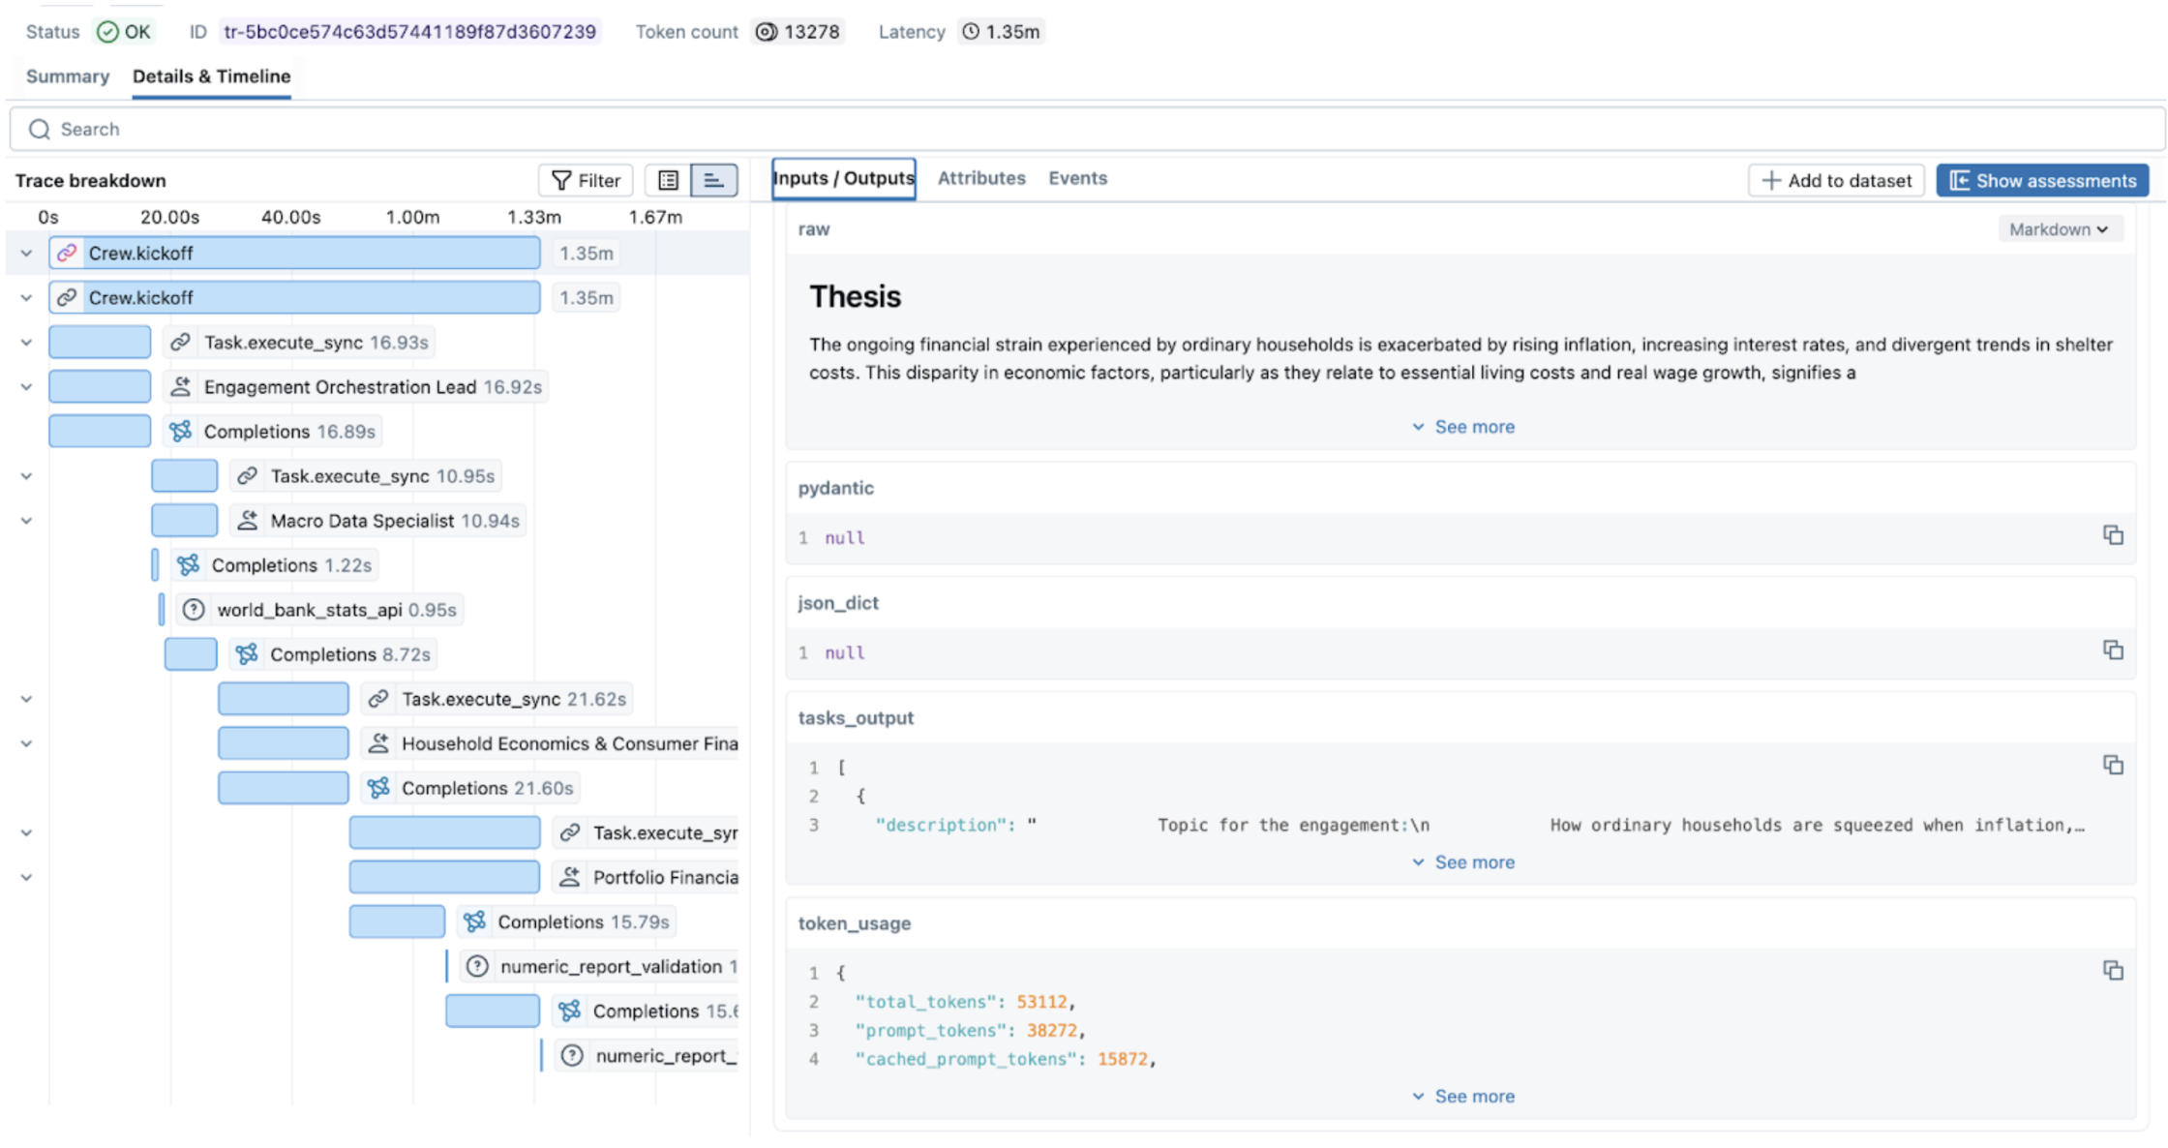Select the Attributes tab
Screen dimensions: 2168x1148
tap(981, 178)
